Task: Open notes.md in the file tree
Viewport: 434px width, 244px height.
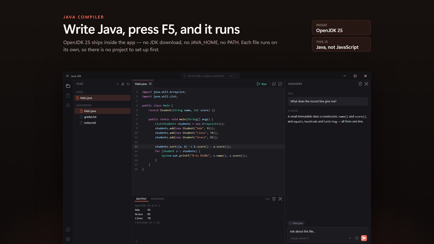Action: coord(102,123)
